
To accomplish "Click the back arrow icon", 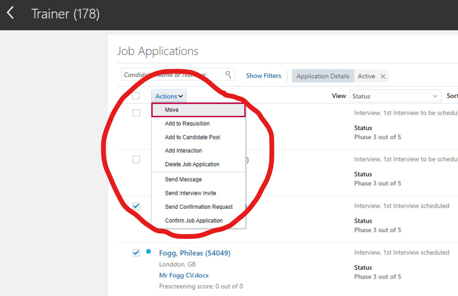I will [10, 13].
